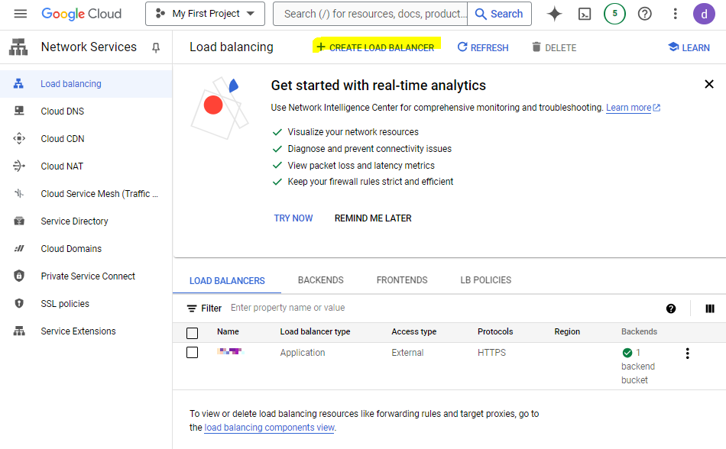Image resolution: width=726 pixels, height=449 pixels.
Task: Pin Network Services with the pin icon
Action: 156,47
